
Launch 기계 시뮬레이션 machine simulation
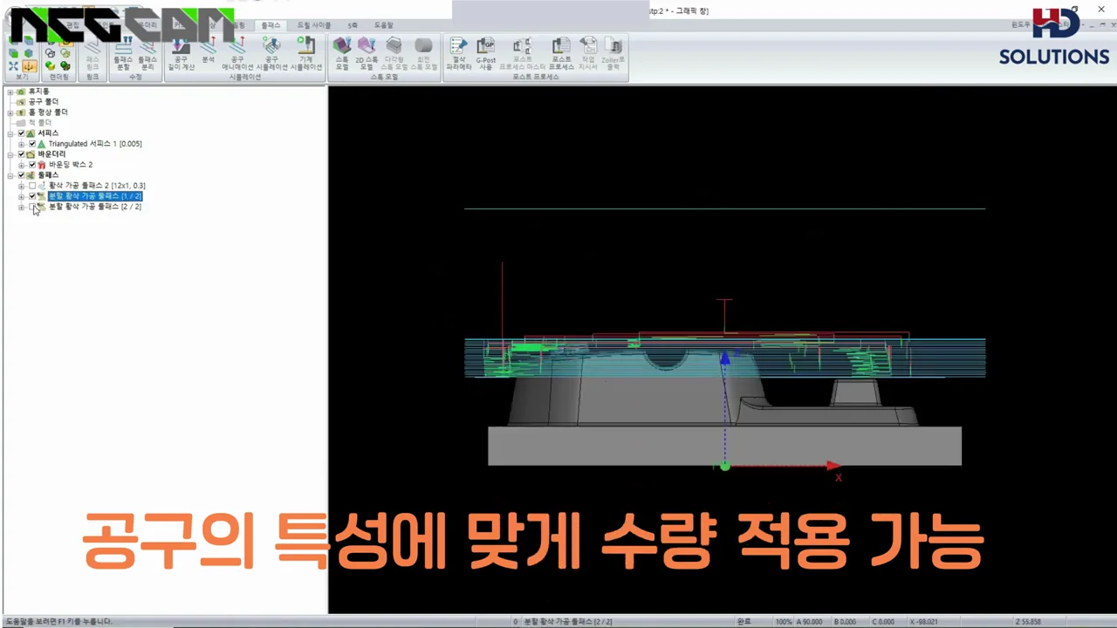pyautogui.click(x=306, y=51)
